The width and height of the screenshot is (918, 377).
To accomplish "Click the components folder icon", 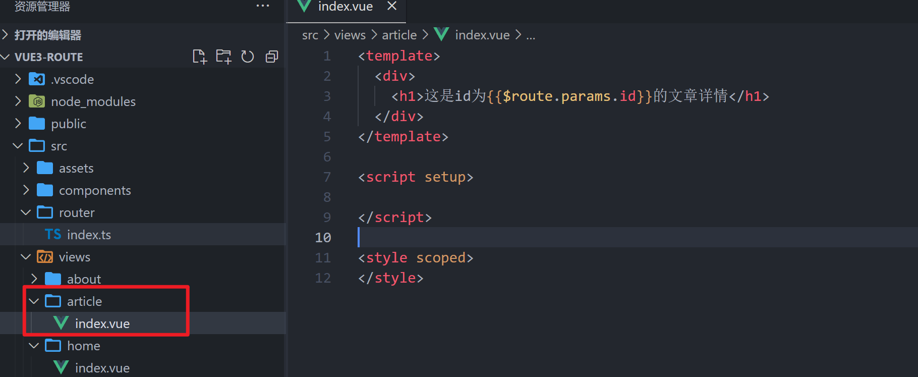I will [x=45, y=190].
